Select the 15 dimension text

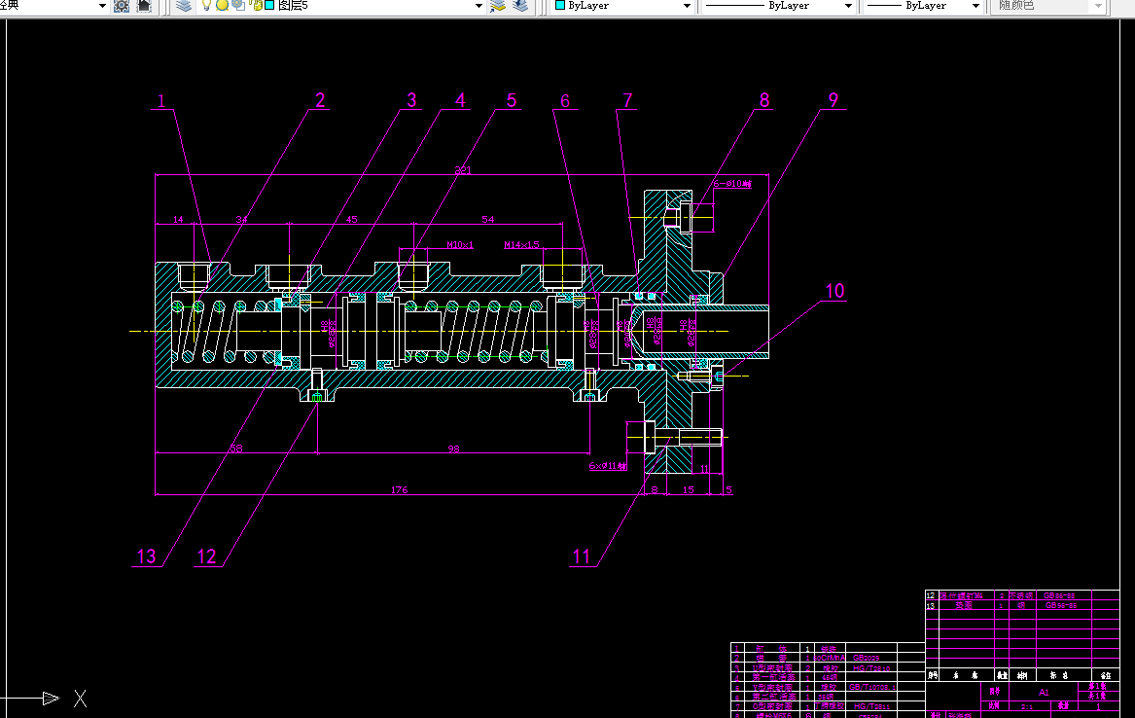[x=688, y=490]
